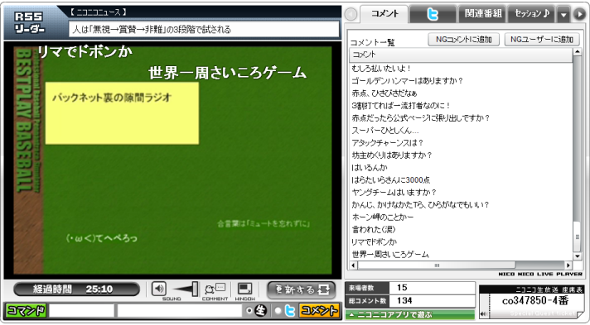Screen dimensions: 590x325
Task: Click the WINDOW mode icon
Action: tap(245, 289)
